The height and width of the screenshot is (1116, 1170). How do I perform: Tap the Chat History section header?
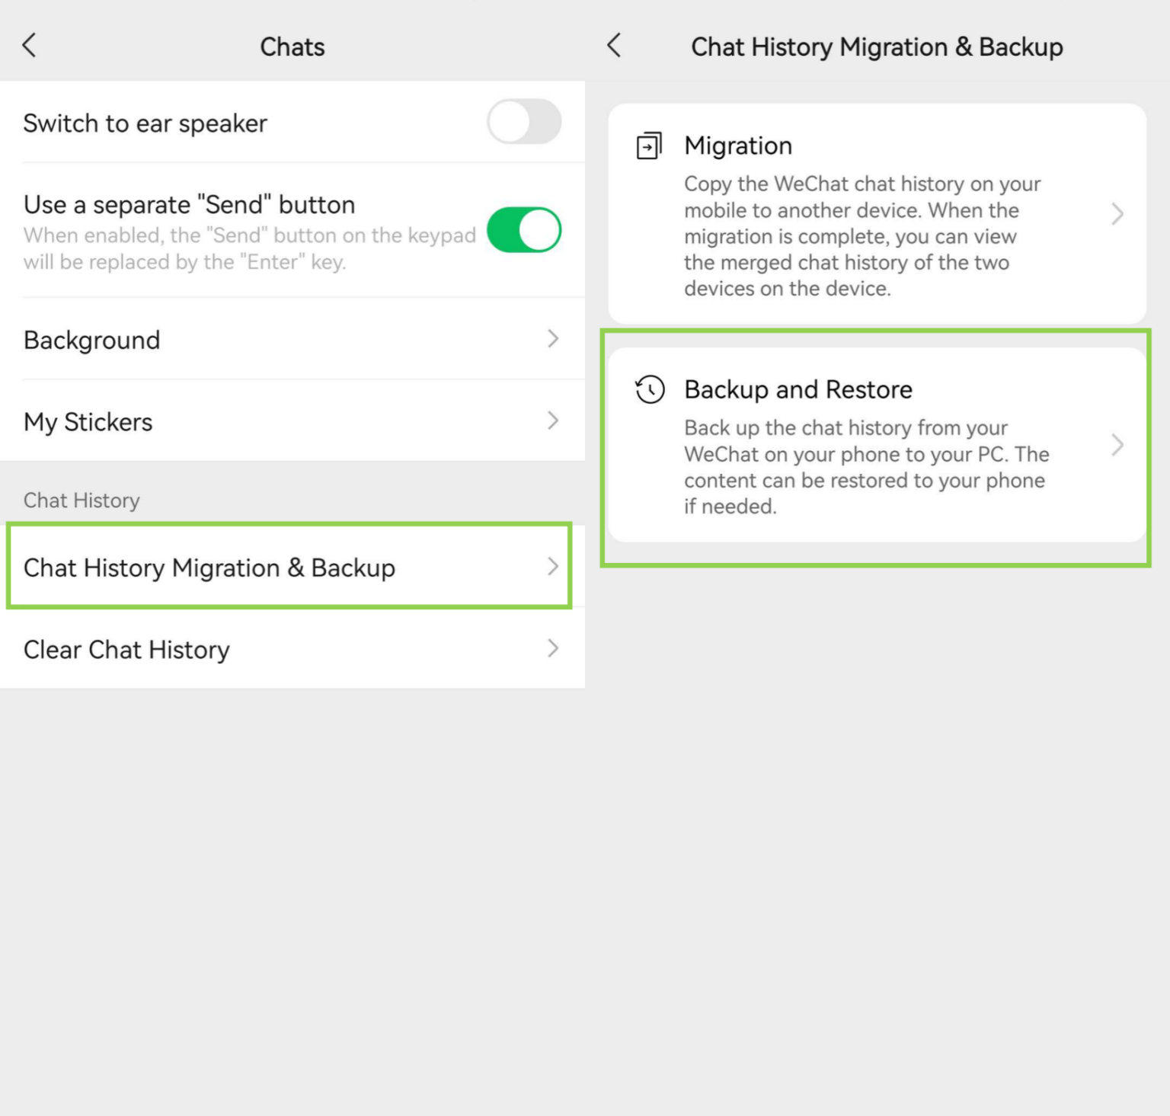pos(82,500)
